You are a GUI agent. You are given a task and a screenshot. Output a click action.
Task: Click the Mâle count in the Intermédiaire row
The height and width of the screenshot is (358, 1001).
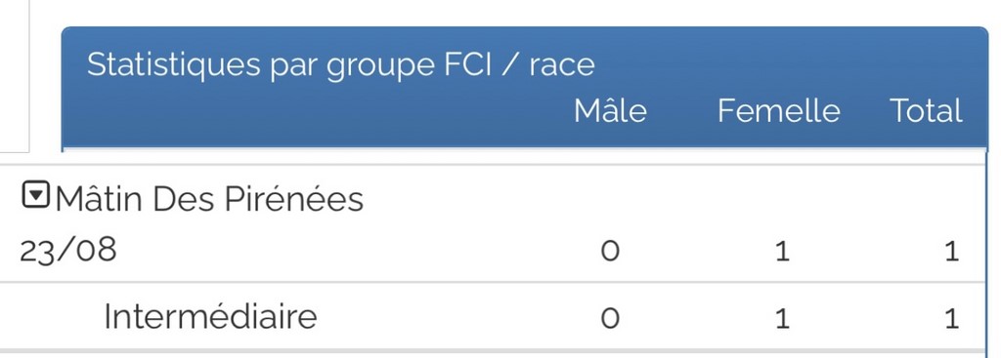pyautogui.click(x=610, y=318)
